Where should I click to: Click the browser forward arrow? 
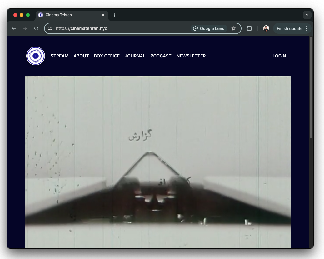tap(25, 28)
